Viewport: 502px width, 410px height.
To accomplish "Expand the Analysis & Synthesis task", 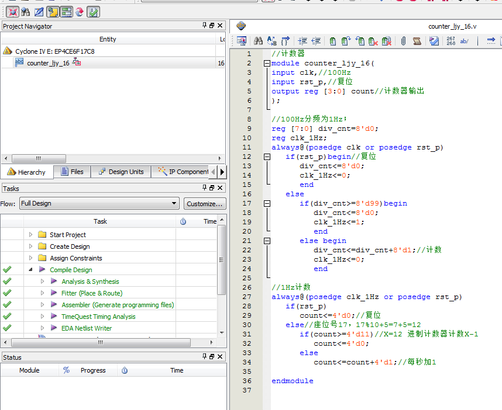I will (x=42, y=282).
